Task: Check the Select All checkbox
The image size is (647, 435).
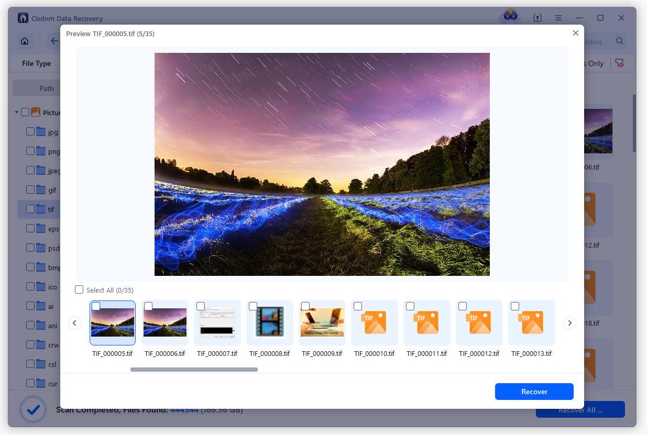Action: point(79,289)
